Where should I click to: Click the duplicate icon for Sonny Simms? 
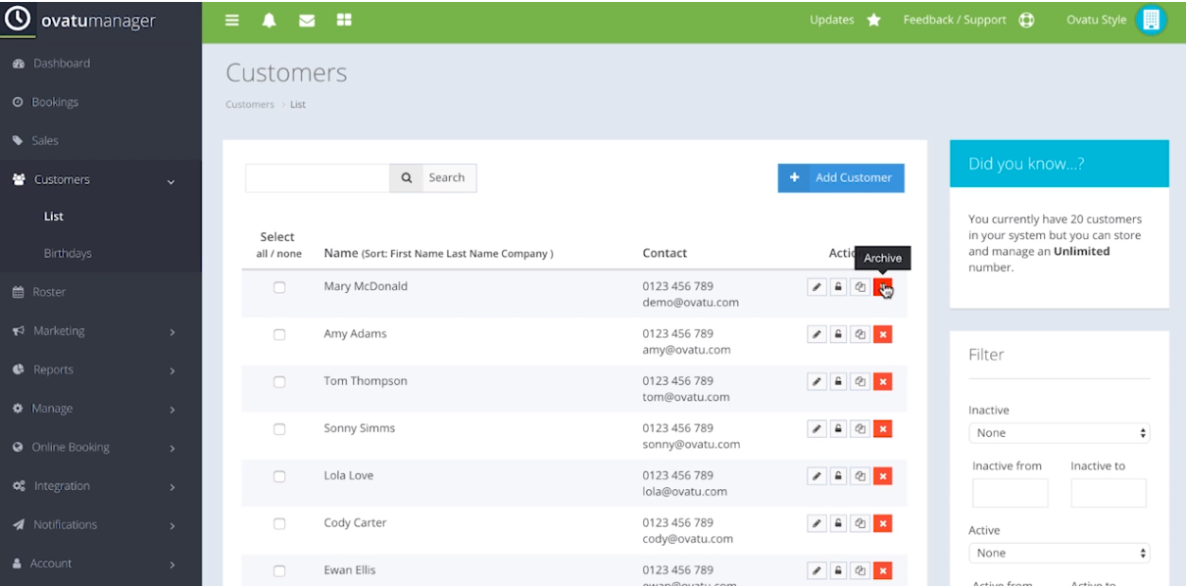(860, 428)
